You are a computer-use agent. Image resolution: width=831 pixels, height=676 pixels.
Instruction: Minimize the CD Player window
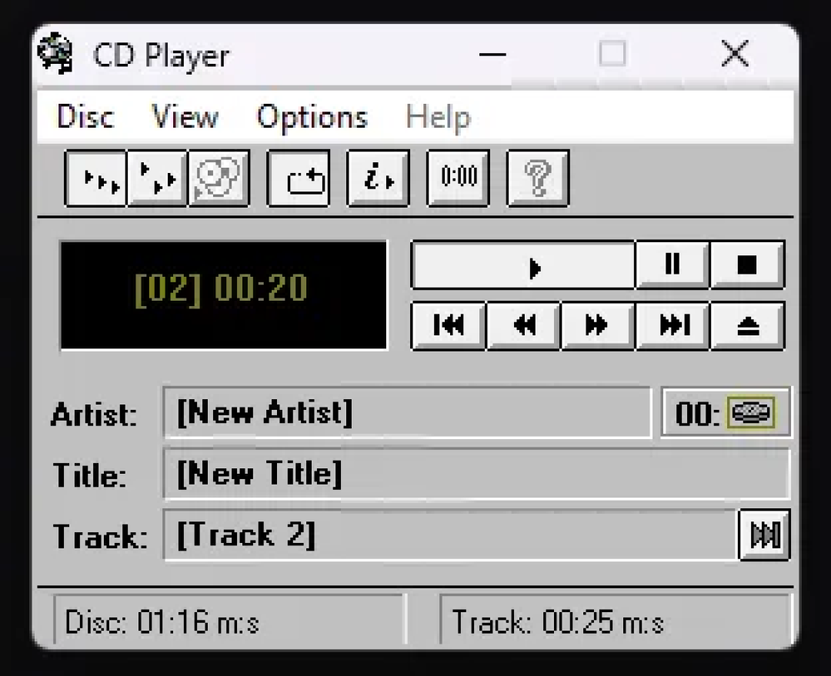tap(492, 54)
